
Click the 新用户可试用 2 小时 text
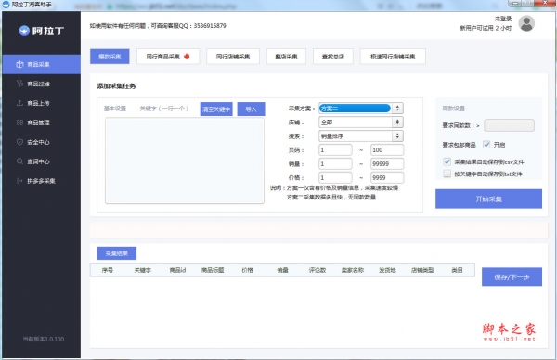coord(486,28)
